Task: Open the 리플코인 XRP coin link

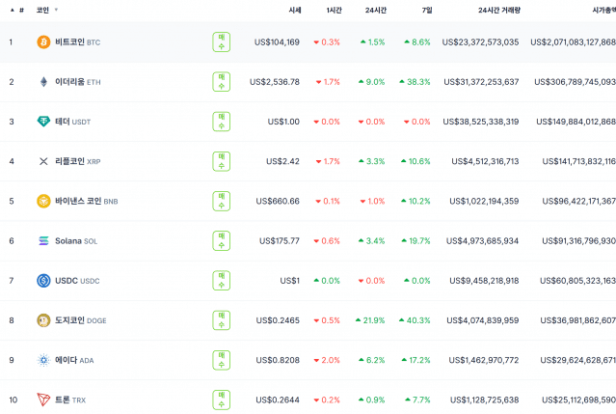Action: pos(77,161)
